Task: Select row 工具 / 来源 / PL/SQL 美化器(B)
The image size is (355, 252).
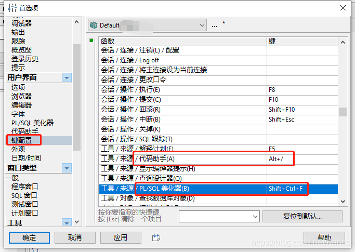Action: point(218,189)
